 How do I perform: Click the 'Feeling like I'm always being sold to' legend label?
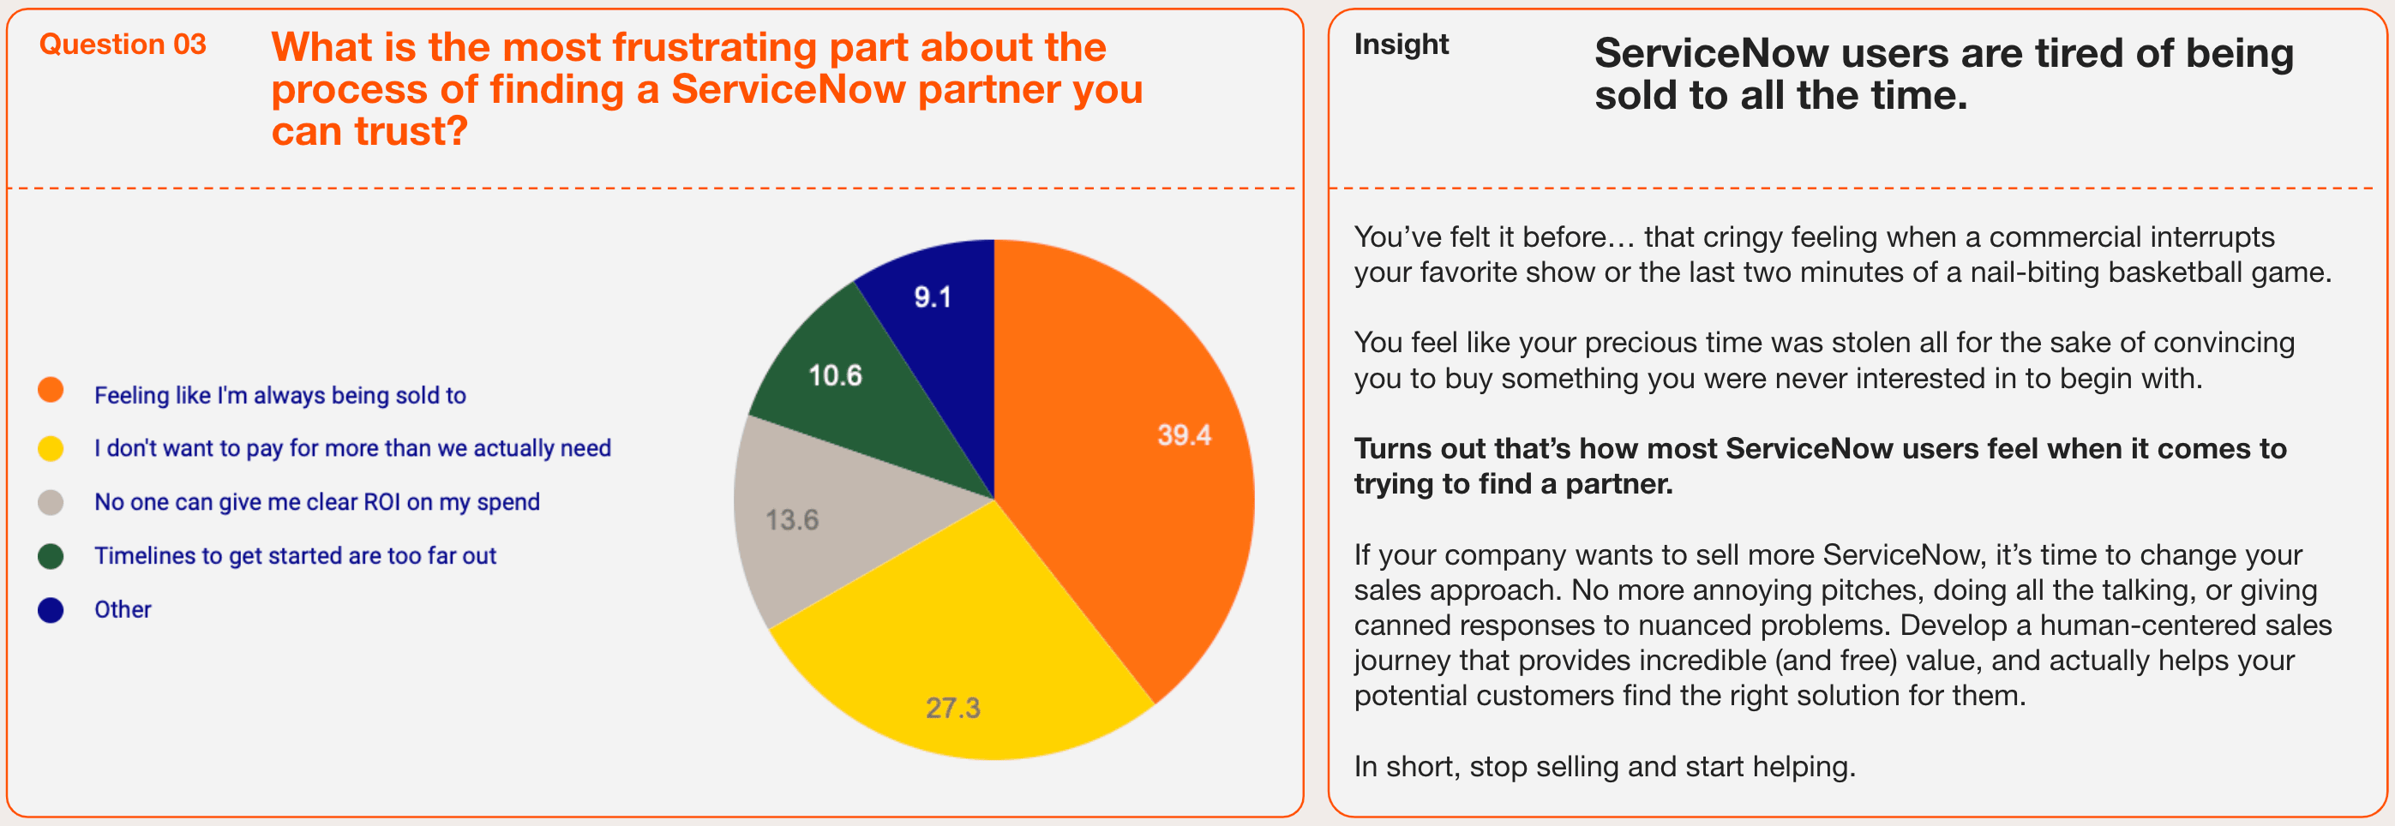[279, 396]
